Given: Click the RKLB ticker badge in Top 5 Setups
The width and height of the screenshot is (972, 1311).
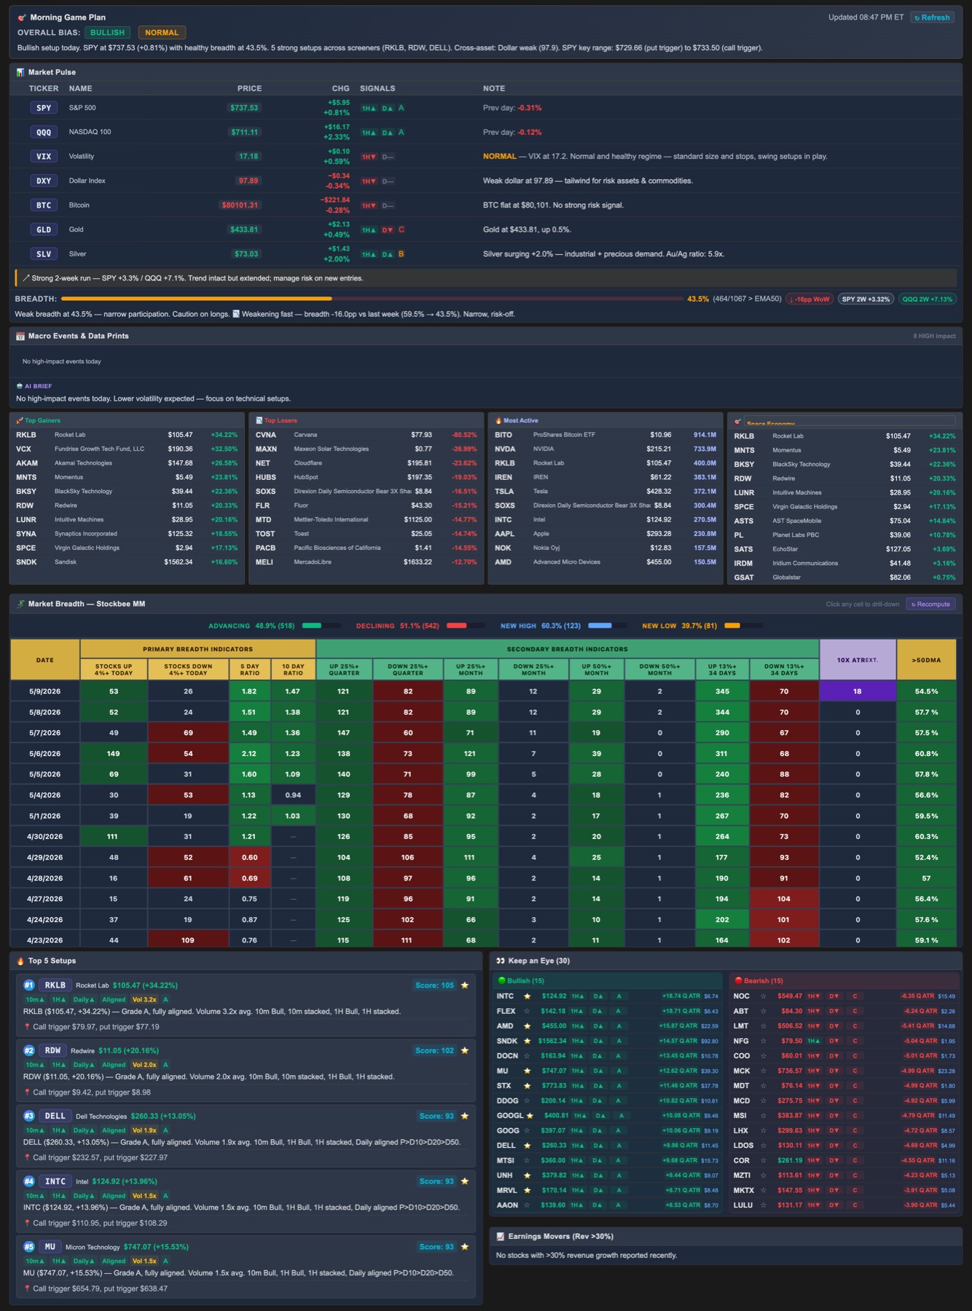Looking at the screenshot, I should [55, 985].
